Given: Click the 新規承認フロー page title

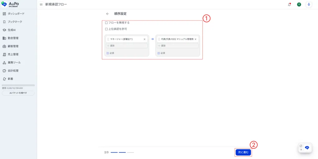Looking at the screenshot, I should pyautogui.click(x=56, y=4).
